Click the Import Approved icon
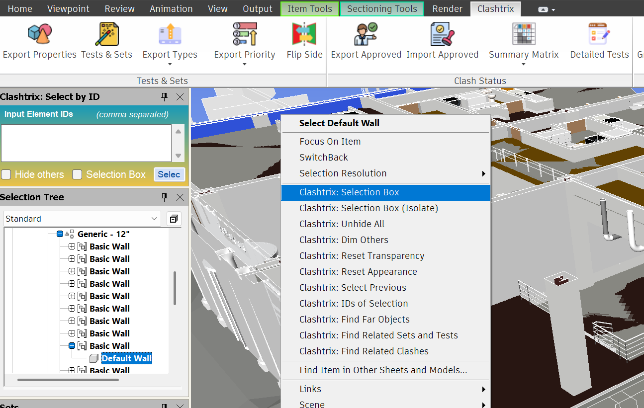Image resolution: width=644 pixels, height=408 pixels. click(443, 34)
